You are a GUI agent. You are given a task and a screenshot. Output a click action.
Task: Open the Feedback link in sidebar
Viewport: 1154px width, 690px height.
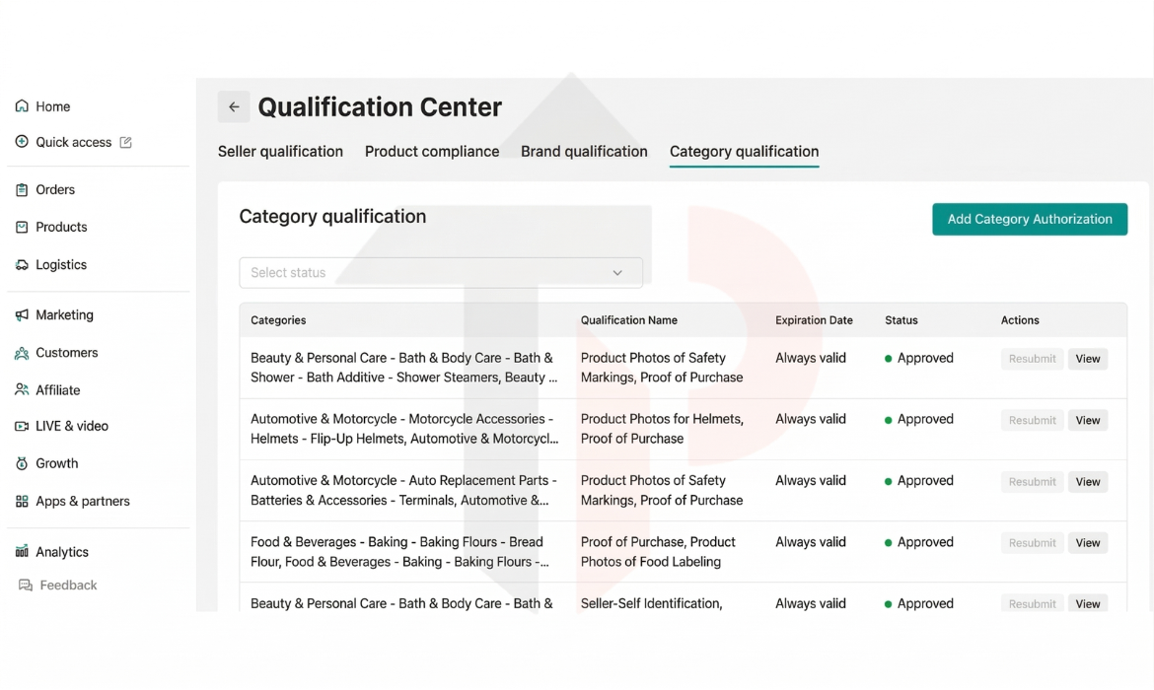[68, 586]
